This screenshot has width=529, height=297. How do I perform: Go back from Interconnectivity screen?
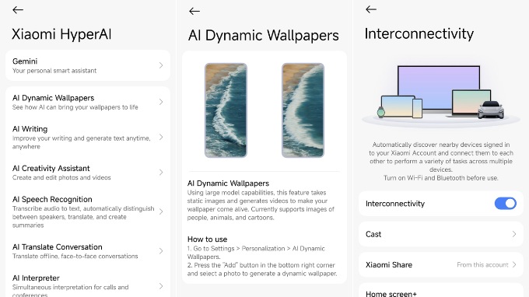[x=371, y=9]
